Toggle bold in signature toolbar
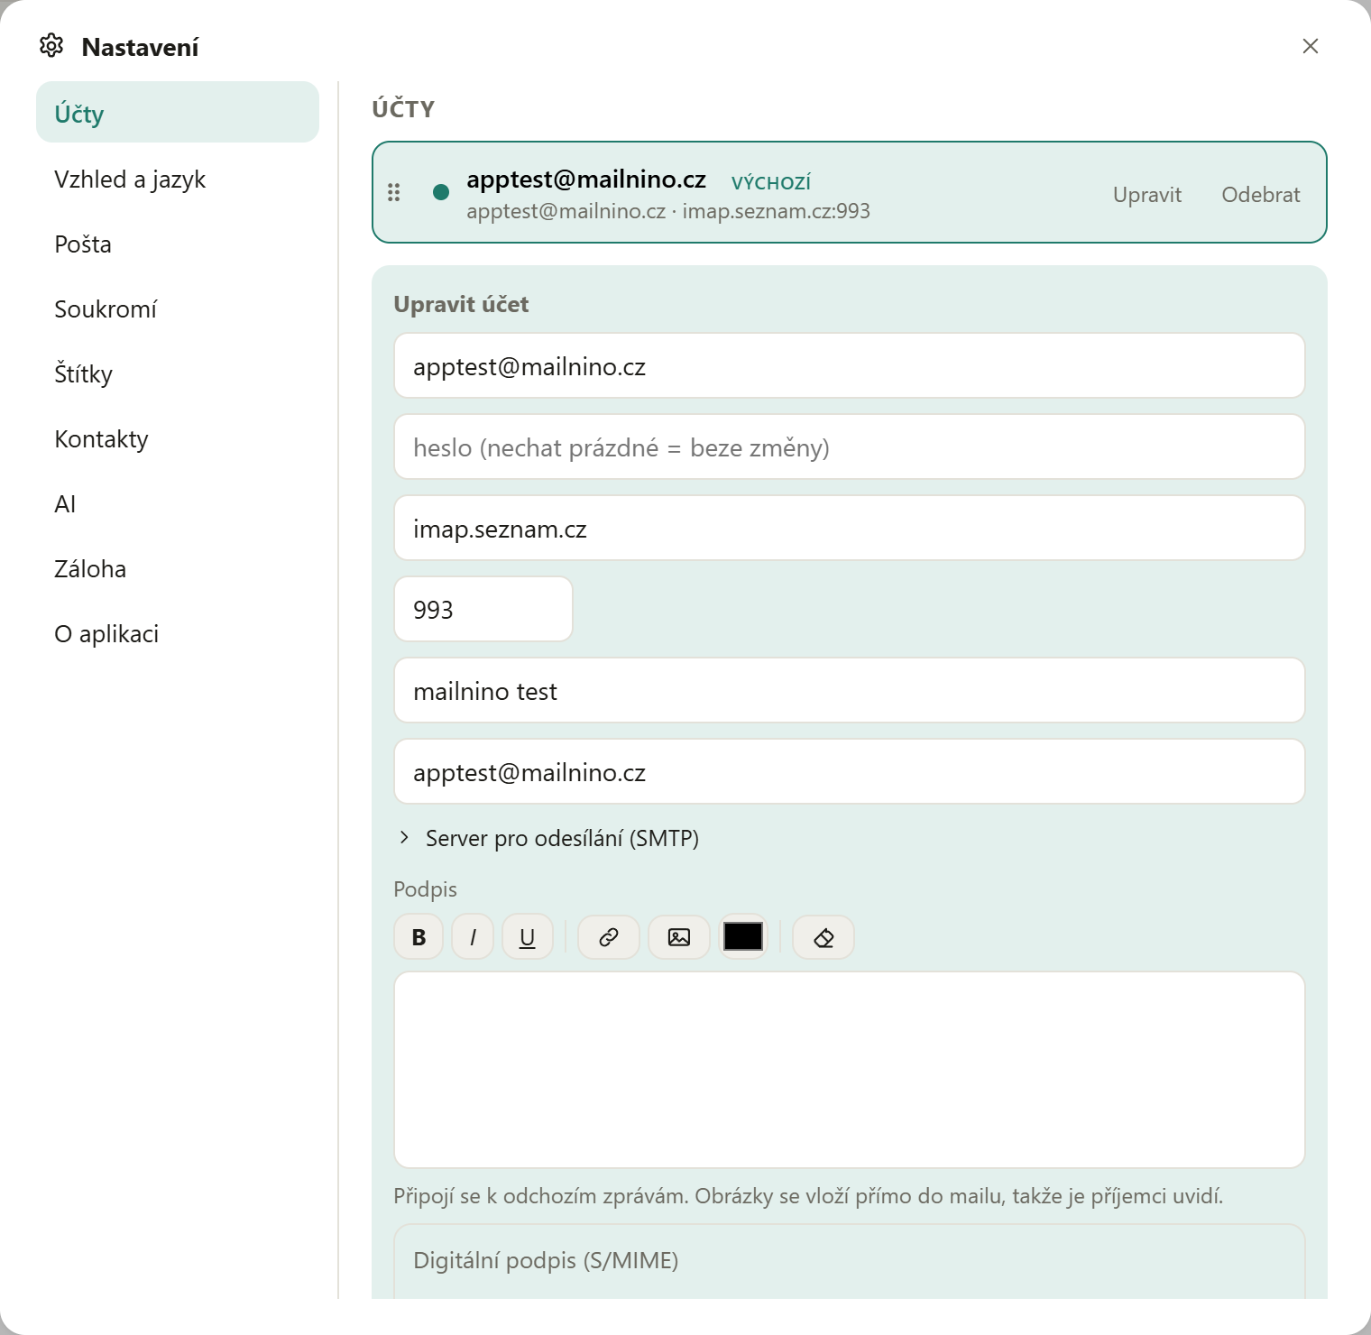Screen dimensions: 1371x1335 coord(419,937)
